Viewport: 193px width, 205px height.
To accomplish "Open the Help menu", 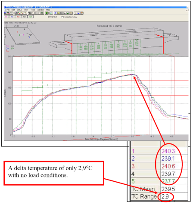I will pos(48,10).
